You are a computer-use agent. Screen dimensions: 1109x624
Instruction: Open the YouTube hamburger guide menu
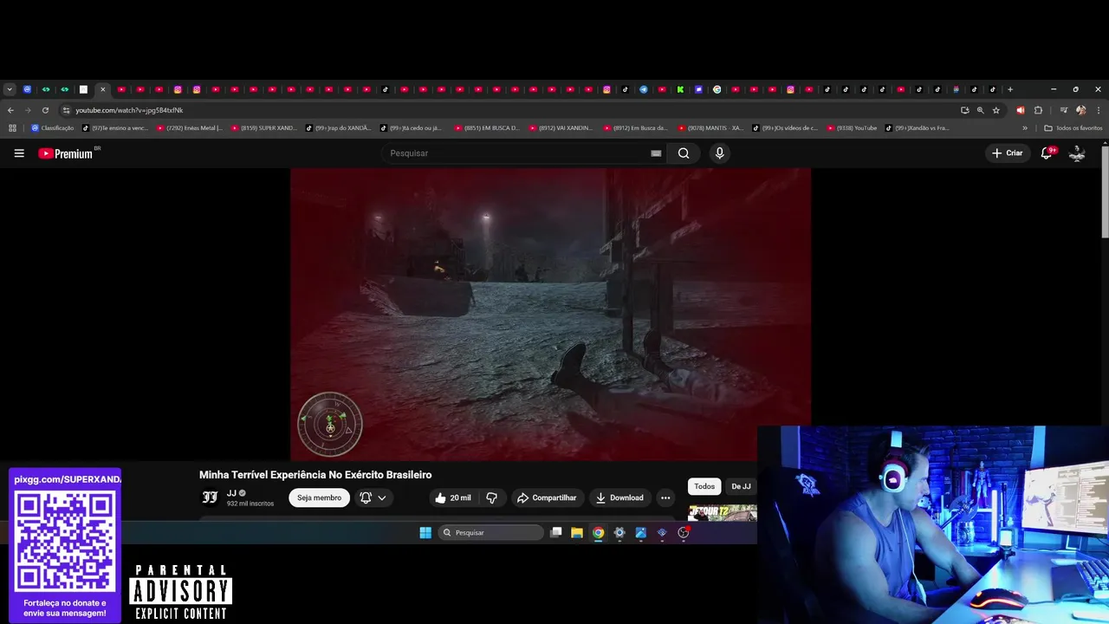point(19,153)
